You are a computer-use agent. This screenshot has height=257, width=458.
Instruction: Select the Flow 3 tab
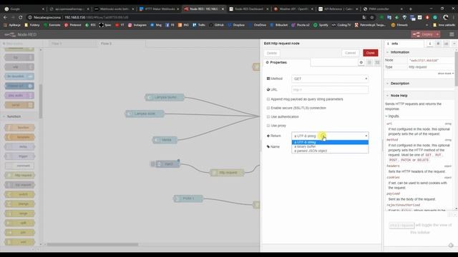coord(120,44)
